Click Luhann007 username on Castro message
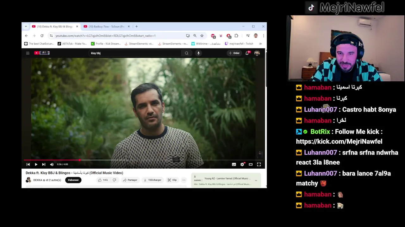 320,109
